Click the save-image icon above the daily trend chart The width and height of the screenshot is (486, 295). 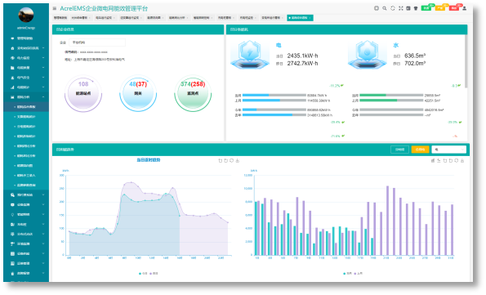[238, 160]
